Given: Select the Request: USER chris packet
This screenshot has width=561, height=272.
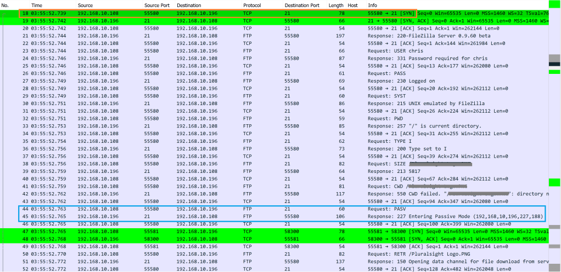Looking at the screenshot, I should click(x=220, y=51).
